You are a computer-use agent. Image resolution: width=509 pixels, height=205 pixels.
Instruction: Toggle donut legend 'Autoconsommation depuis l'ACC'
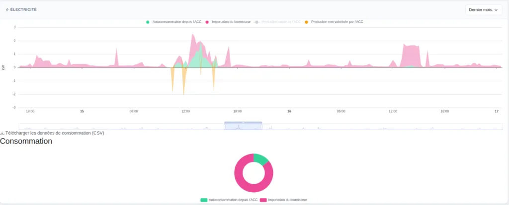tap(229, 200)
